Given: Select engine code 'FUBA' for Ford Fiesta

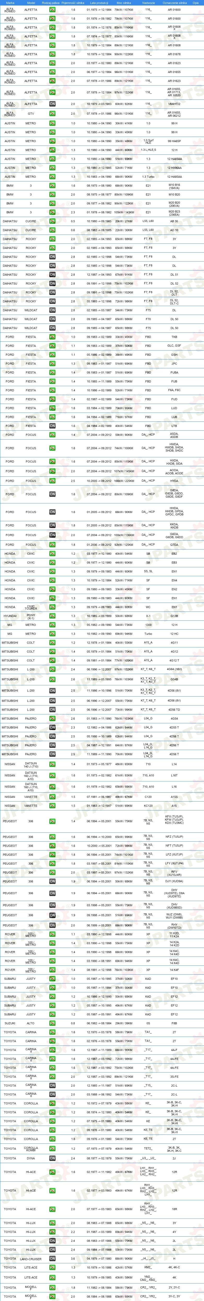Looking at the screenshot, I should (174, 372).
